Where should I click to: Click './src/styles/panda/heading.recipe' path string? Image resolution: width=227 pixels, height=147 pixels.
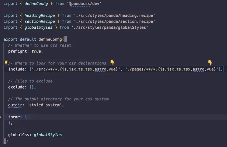coord(115,15)
